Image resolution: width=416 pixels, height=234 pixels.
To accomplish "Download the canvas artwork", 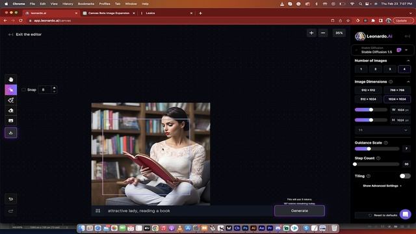I will point(11,133).
